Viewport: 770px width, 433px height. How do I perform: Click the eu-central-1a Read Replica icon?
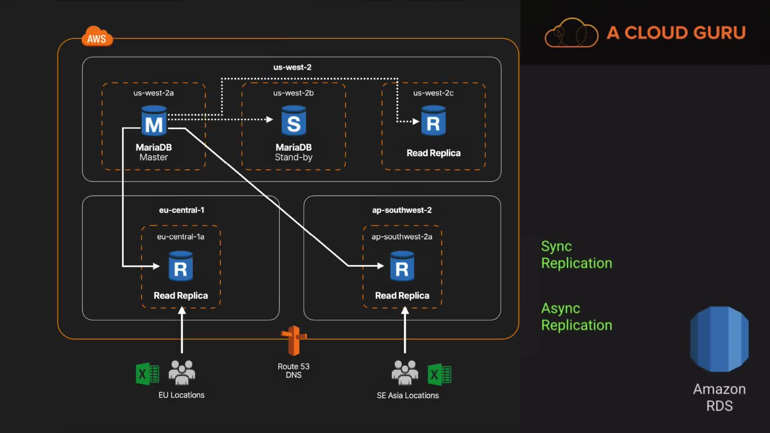click(180, 266)
